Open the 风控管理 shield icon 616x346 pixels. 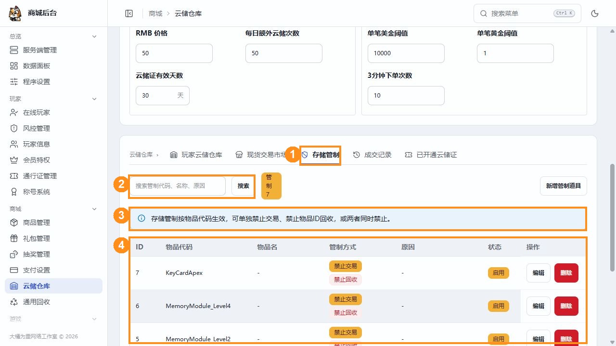point(14,128)
